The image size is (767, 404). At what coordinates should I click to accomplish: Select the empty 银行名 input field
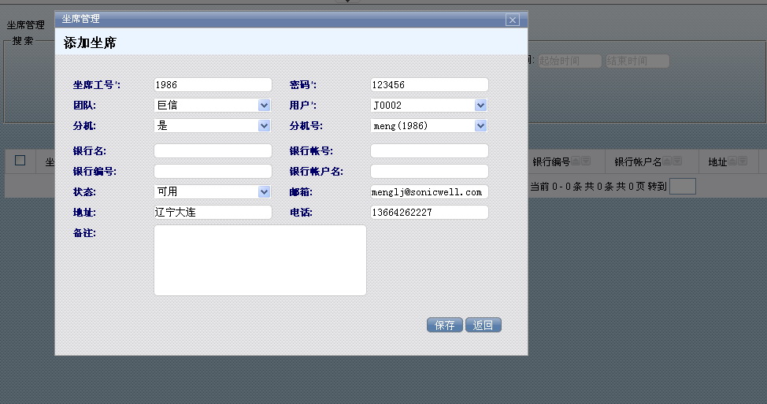click(213, 151)
